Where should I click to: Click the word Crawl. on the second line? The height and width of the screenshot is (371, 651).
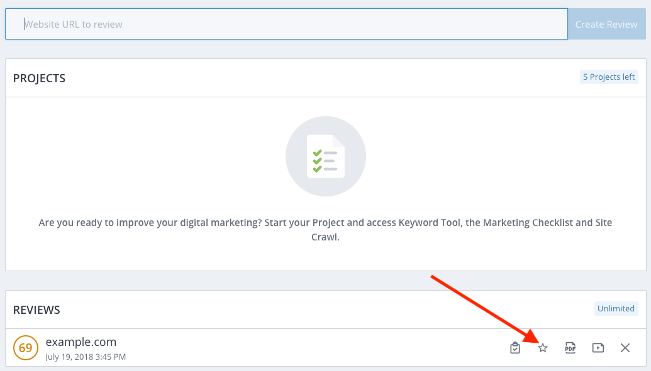[x=326, y=237]
